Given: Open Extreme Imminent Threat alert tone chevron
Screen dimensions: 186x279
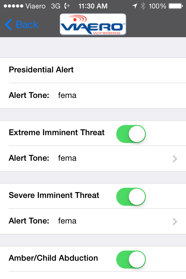Looking at the screenshot, I should tap(175, 159).
